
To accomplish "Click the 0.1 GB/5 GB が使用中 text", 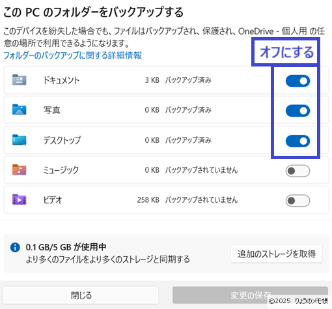I will point(66,247).
